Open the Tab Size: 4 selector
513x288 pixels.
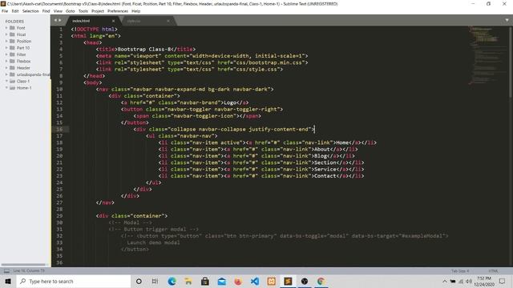pyautogui.click(x=460, y=271)
